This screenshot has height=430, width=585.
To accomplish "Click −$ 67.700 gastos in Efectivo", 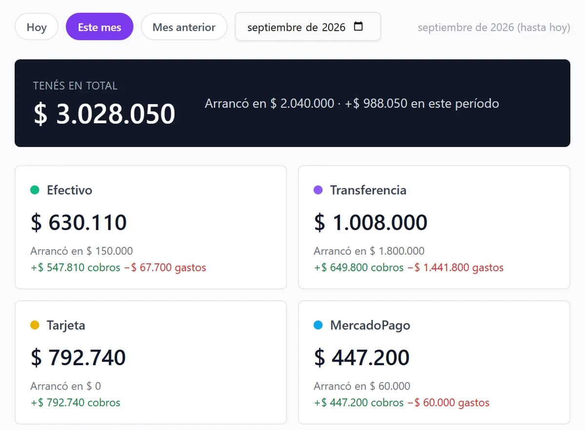I will pyautogui.click(x=165, y=267).
